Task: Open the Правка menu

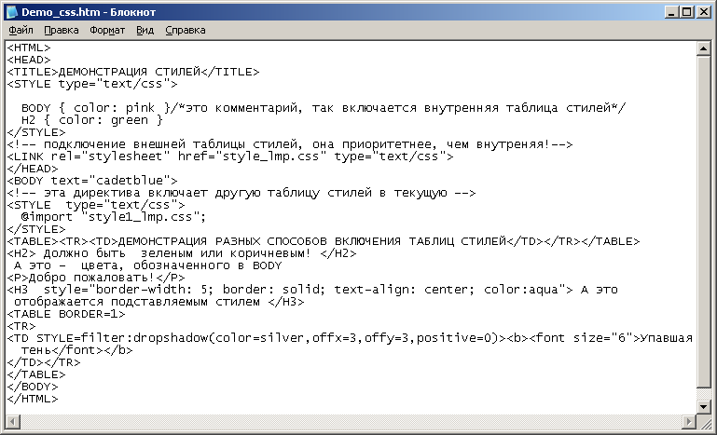Action: coord(62,30)
